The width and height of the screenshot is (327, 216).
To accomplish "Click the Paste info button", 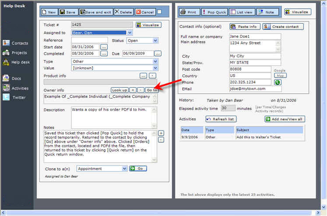I will point(245,27).
